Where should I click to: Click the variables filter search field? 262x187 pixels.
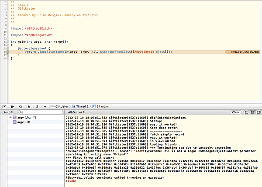pyautogui.click(x=41, y=112)
